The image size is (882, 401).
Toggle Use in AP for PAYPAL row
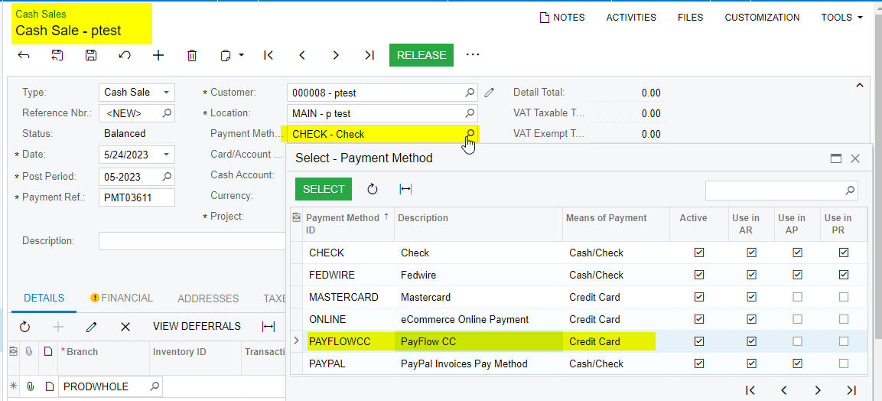tap(797, 364)
